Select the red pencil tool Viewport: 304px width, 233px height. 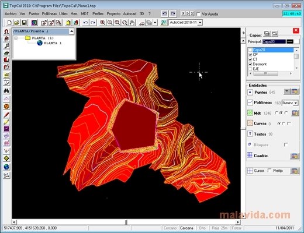point(6,115)
